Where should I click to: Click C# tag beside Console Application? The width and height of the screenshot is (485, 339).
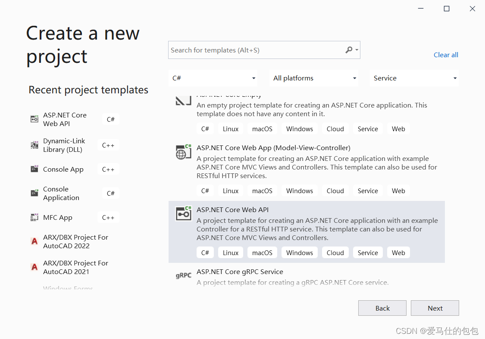[x=111, y=193]
